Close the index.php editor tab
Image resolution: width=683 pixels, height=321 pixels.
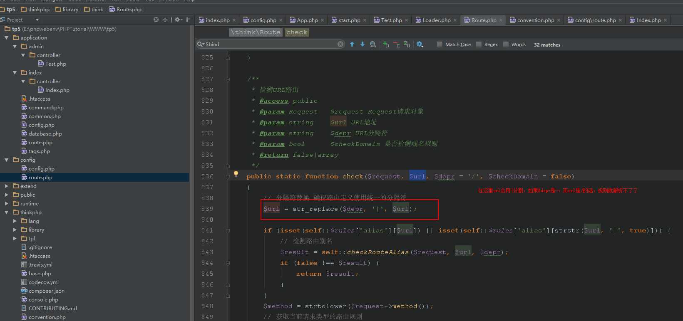[x=234, y=20]
